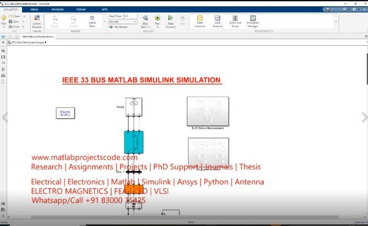This screenshot has width=368, height=226.
Task: Click the Fit to View palette icon
Action: point(3,57)
